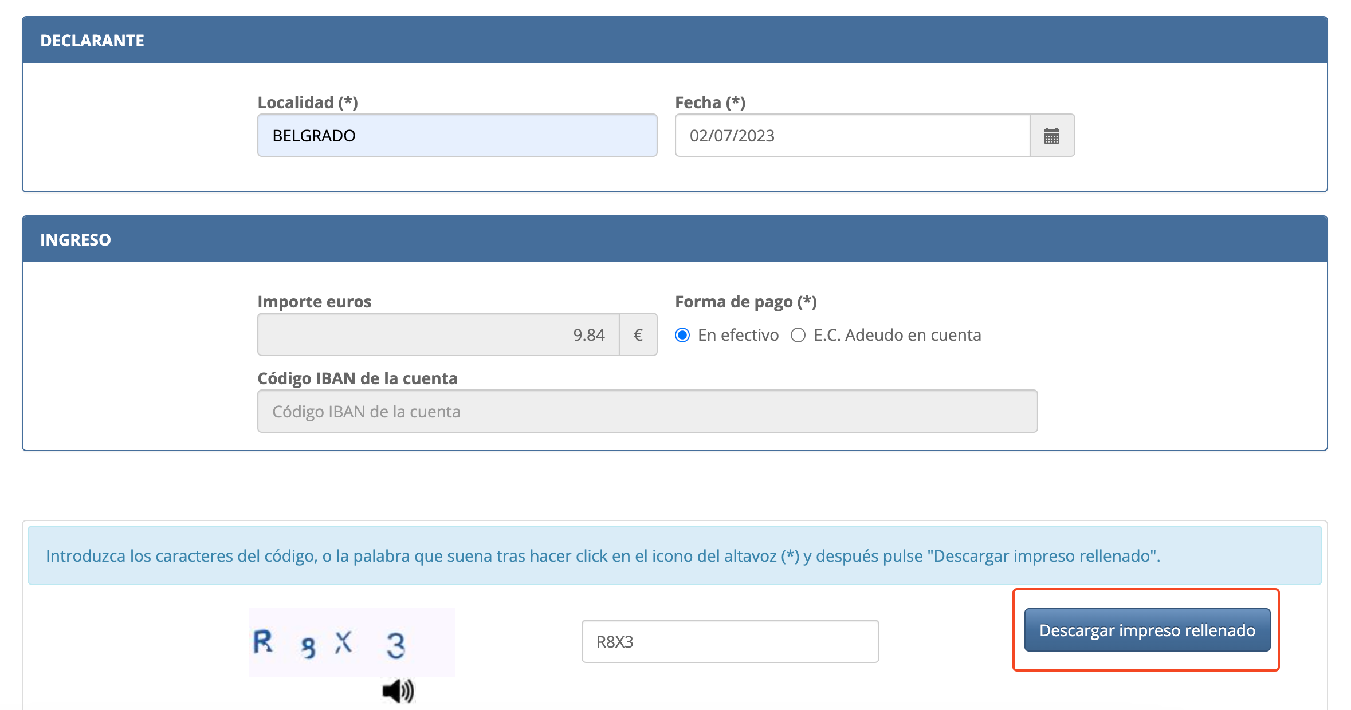Select the En efectivo payment option
The image size is (1351, 710).
pos(682,335)
